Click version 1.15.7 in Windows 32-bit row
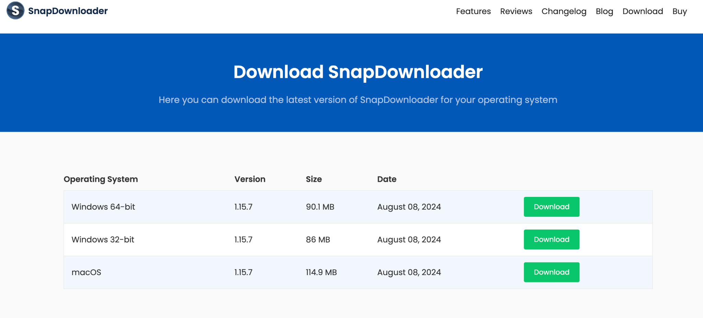This screenshot has width=703, height=318. [x=243, y=239]
